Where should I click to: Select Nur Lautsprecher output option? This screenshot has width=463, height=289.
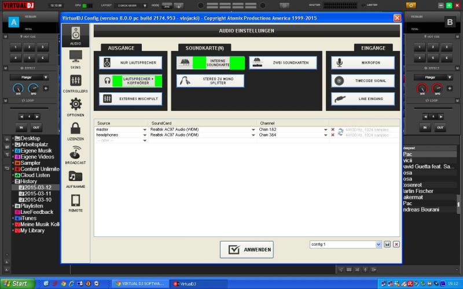[x=130, y=62]
